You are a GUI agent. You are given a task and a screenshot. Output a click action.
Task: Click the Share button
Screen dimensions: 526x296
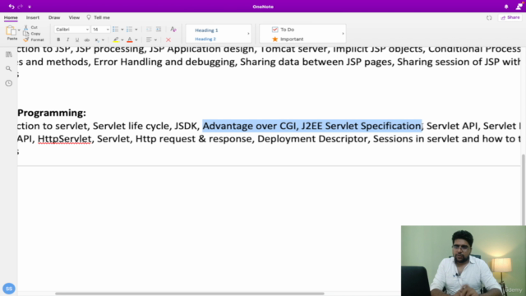pos(510,17)
